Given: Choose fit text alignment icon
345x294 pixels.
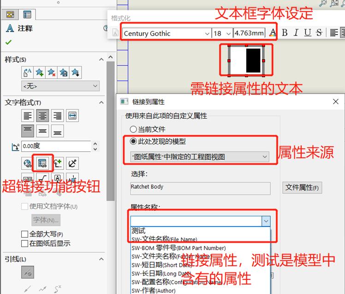Looking at the screenshot, I should 72,115.
